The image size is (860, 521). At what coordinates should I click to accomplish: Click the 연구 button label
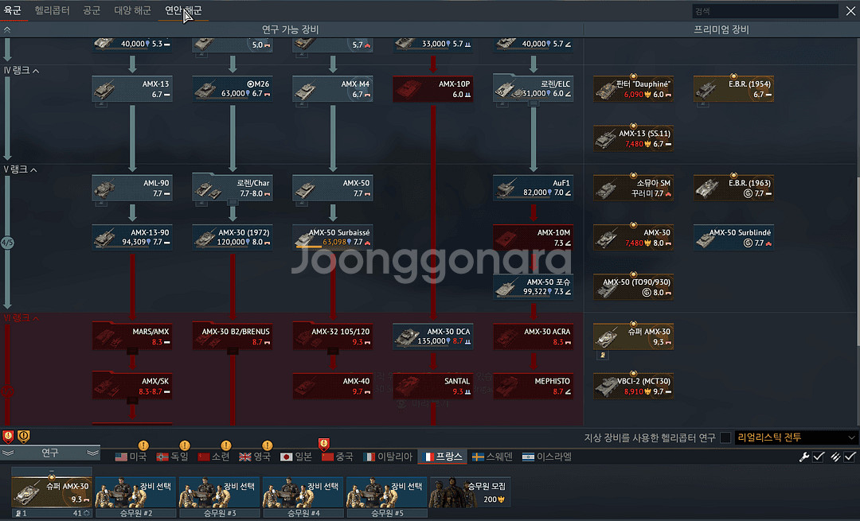pos(50,453)
